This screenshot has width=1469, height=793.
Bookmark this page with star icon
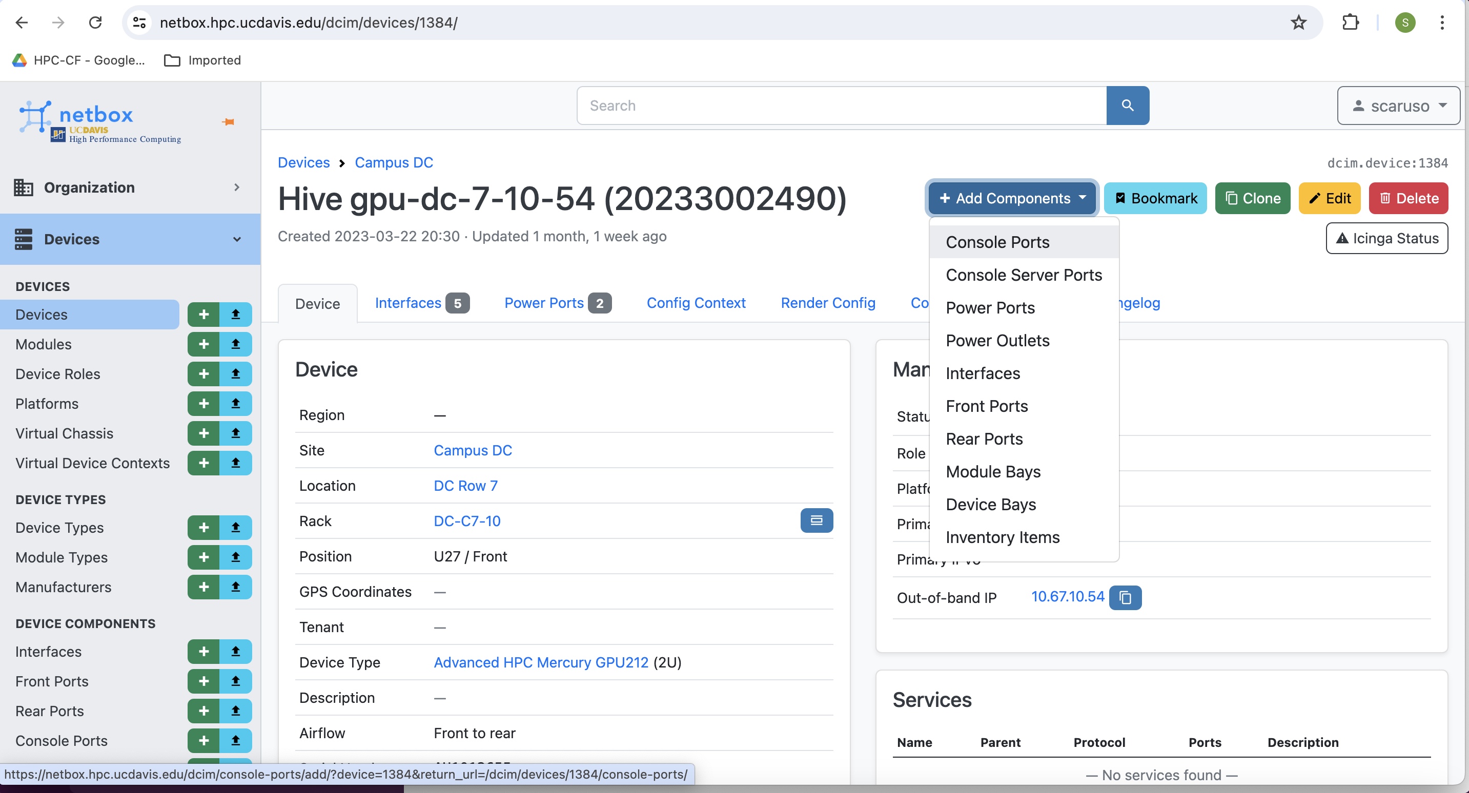coord(1298,22)
